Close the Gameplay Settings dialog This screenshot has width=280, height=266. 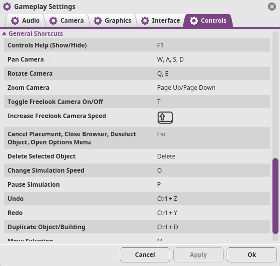(272, 7)
